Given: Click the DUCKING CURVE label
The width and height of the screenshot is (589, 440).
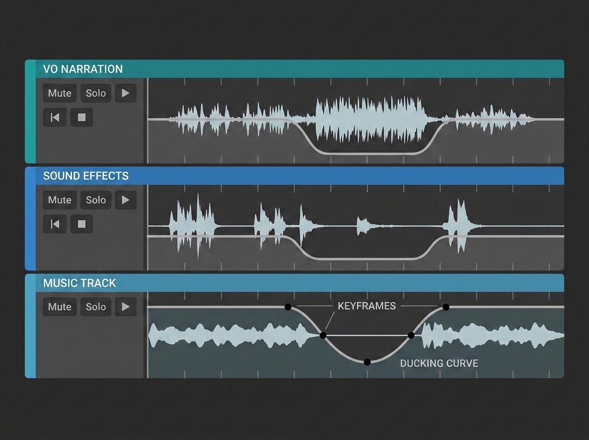Looking at the screenshot, I should [439, 363].
